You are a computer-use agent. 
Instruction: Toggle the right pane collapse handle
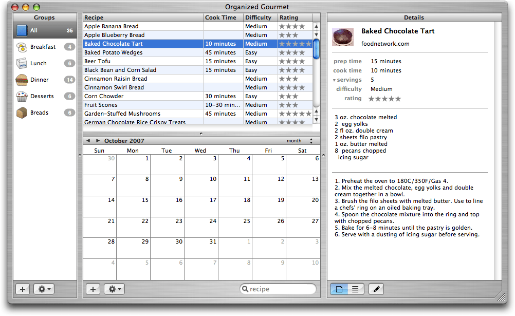(323, 155)
